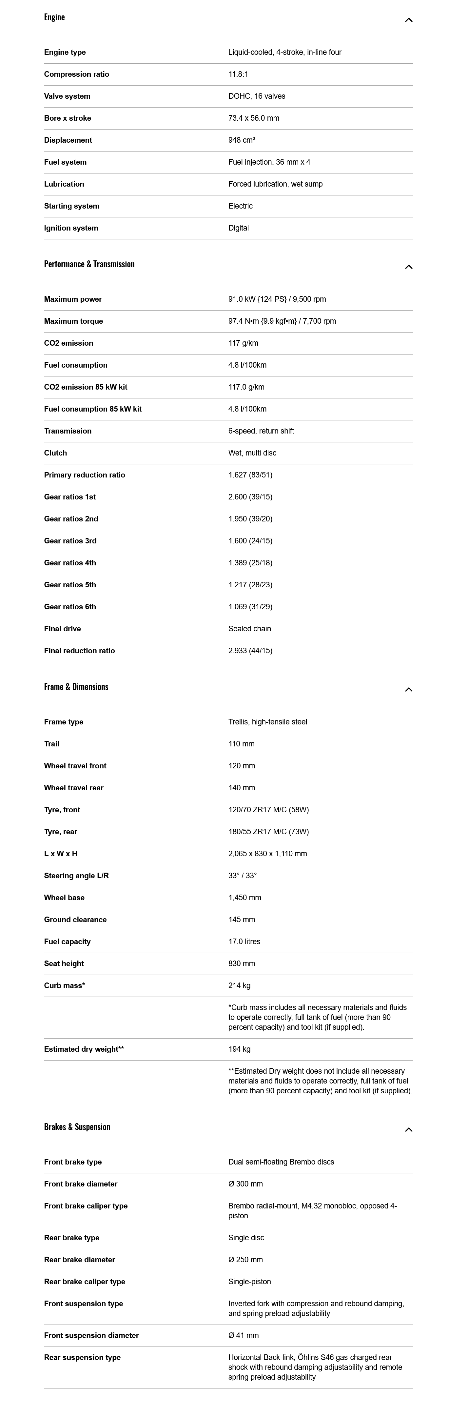Click the curb mass footnote text
Image resolution: width=449 pixels, height=1418 pixels.
click(x=317, y=1017)
